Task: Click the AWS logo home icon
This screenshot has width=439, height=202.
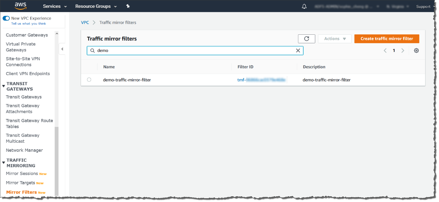Action: 20,6
